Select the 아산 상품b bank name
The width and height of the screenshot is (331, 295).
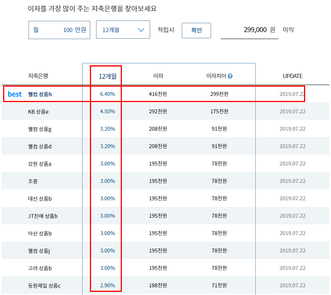coord(40,234)
